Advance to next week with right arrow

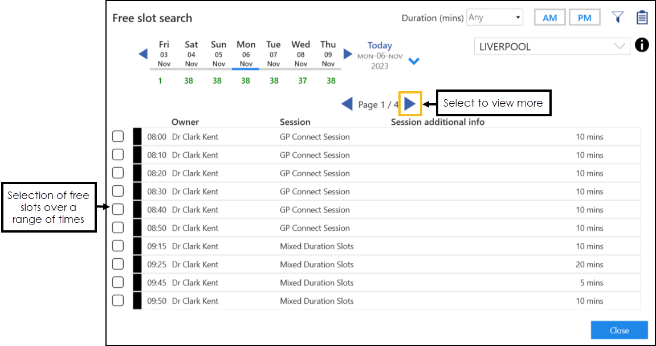click(x=348, y=54)
